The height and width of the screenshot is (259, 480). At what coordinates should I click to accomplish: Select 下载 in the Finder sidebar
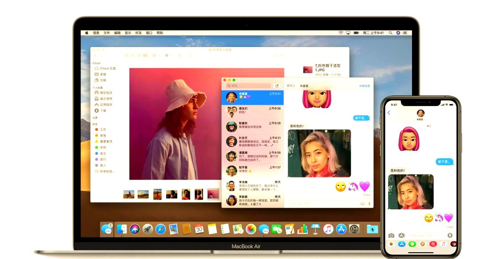pyautogui.click(x=100, y=110)
